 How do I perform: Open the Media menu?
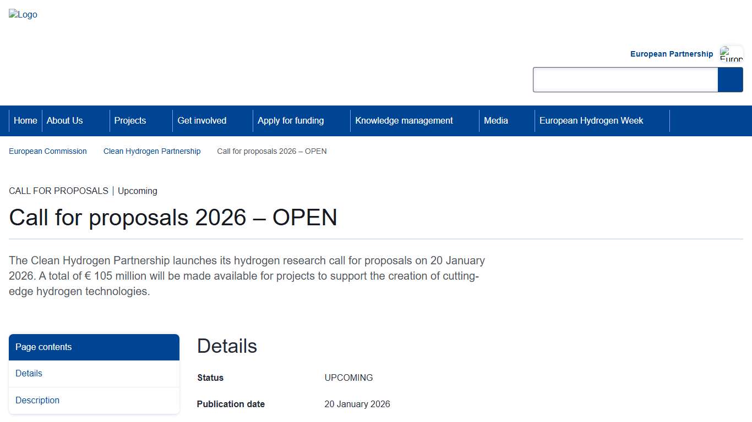click(495, 120)
